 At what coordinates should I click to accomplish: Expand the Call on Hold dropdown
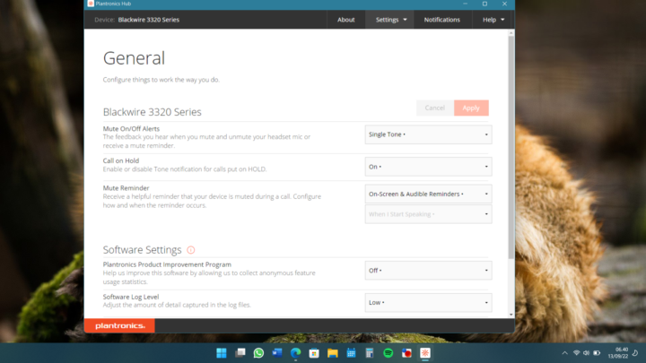[x=428, y=167]
